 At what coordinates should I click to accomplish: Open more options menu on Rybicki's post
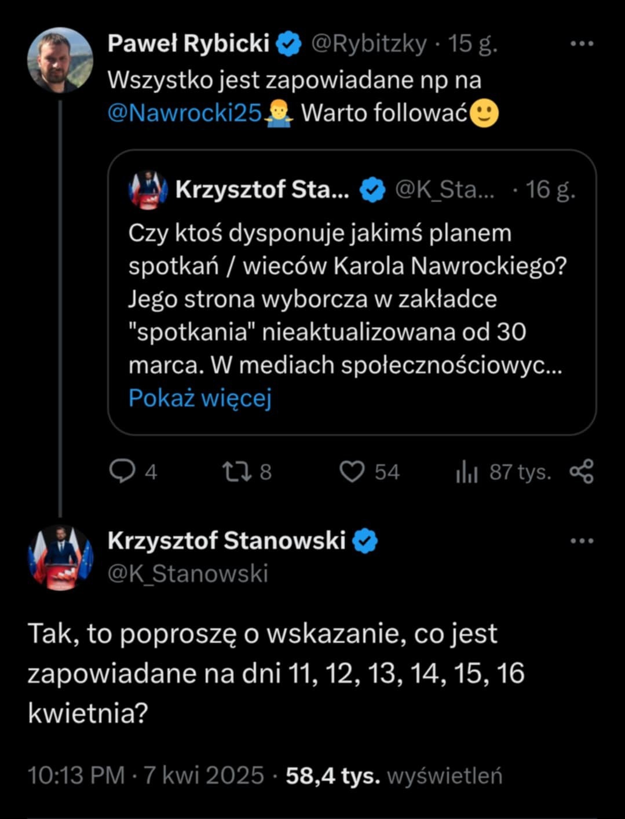click(582, 44)
